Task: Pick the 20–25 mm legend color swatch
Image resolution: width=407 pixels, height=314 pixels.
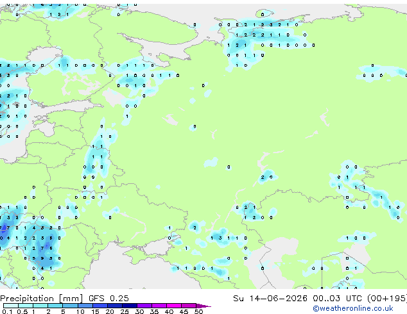Action: [114, 306]
